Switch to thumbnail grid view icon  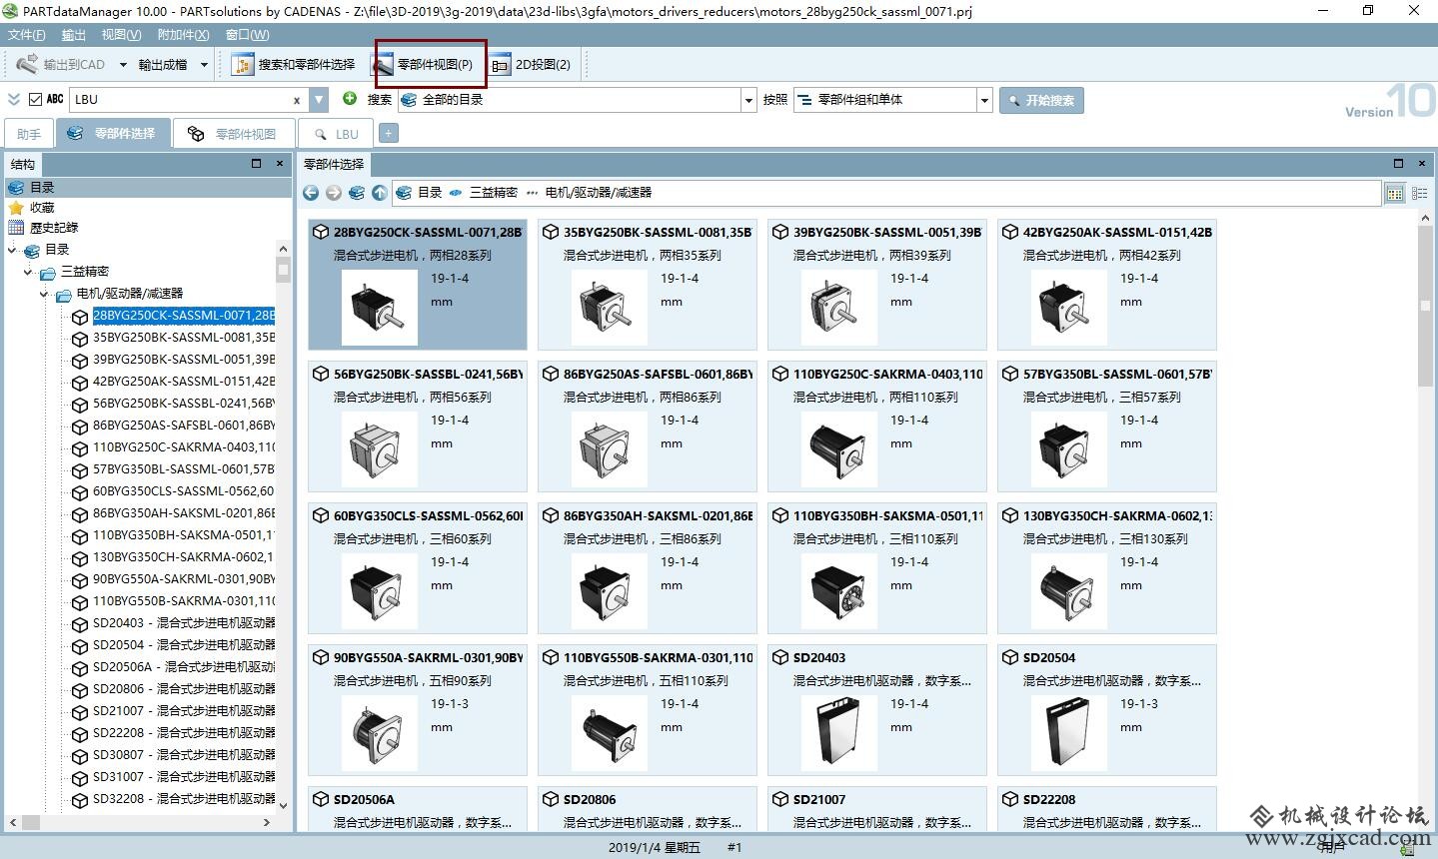click(x=1395, y=193)
